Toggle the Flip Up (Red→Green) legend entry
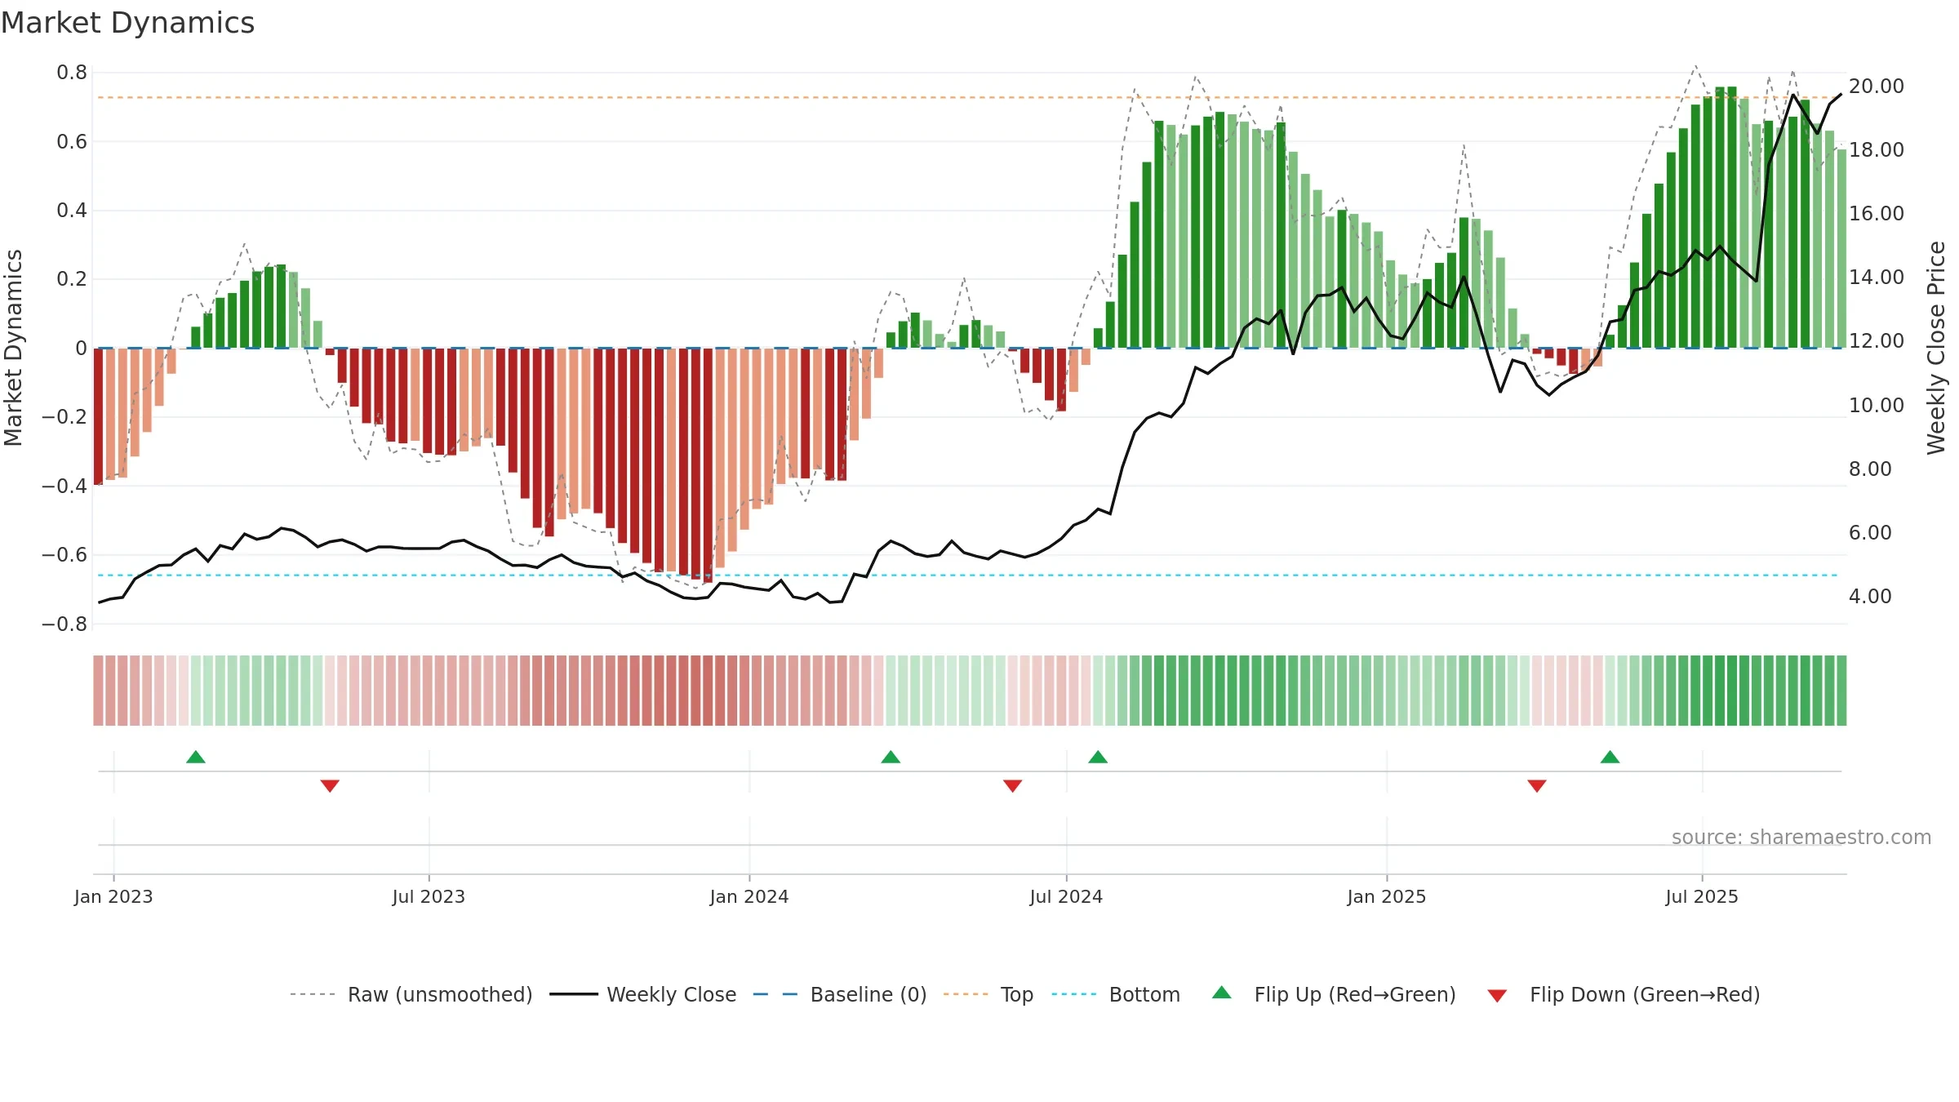This screenshot has height=1102, width=1959. 1334,994
